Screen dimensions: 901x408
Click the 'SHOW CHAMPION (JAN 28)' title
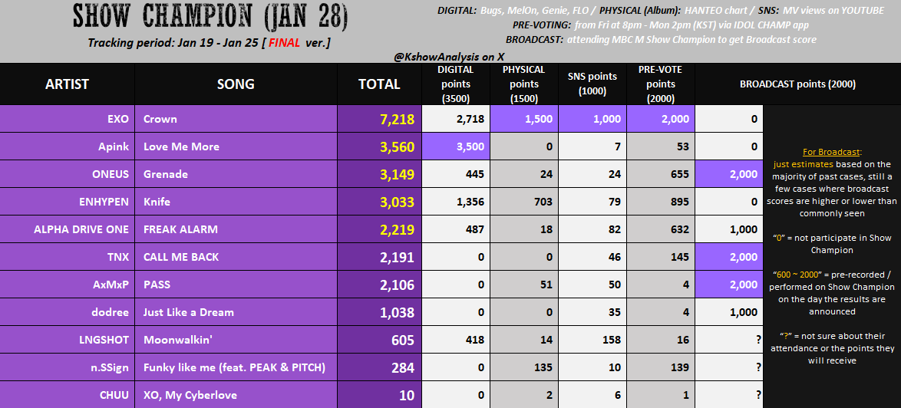pyautogui.click(x=210, y=18)
